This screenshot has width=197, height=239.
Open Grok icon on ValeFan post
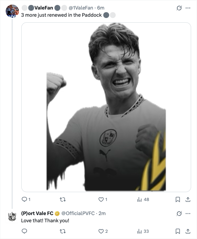coord(179,8)
